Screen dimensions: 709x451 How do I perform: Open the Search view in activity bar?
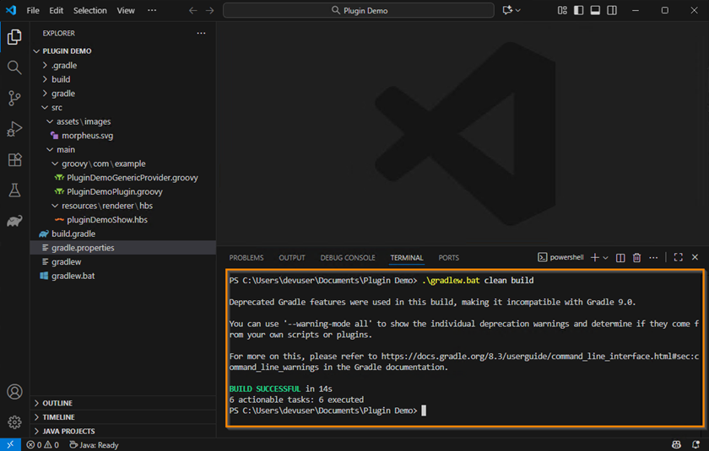(14, 67)
